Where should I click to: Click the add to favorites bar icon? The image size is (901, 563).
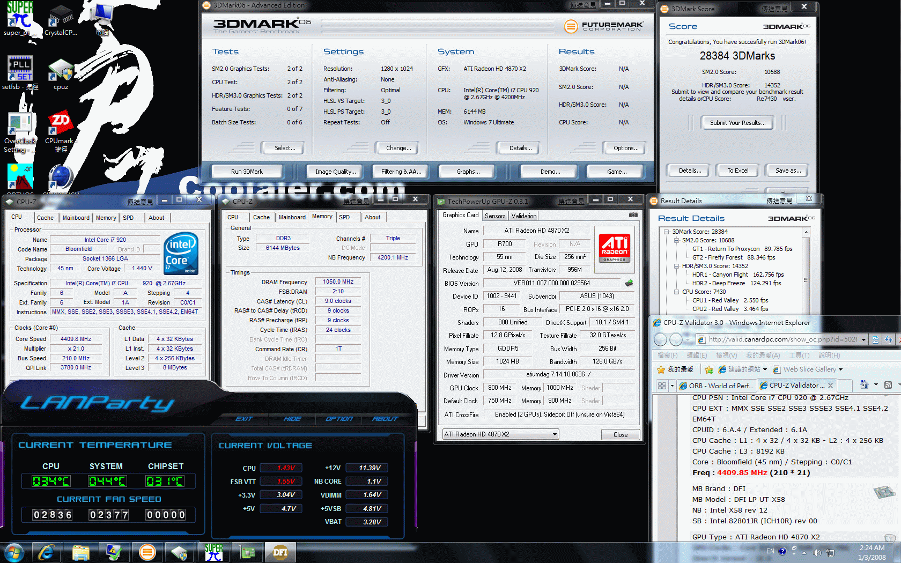(708, 369)
